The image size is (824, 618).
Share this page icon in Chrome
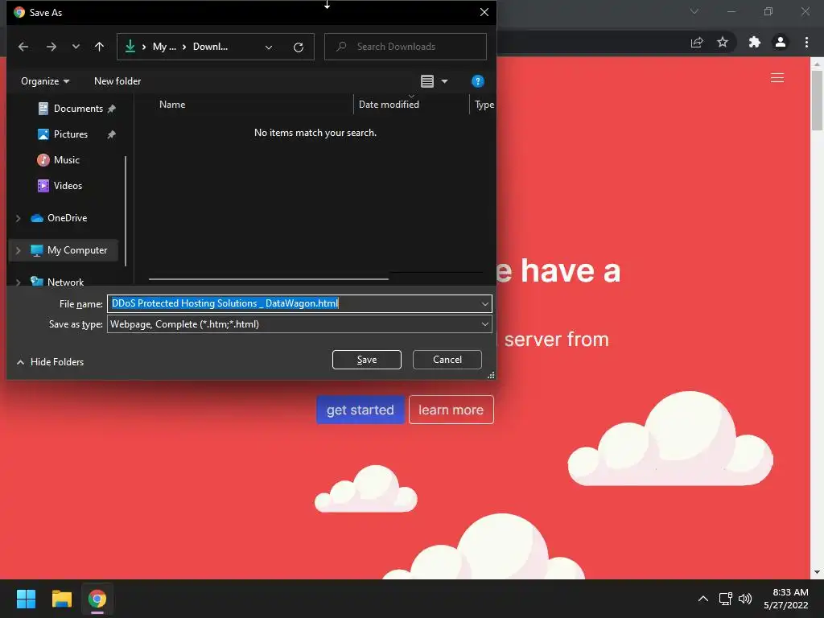[x=697, y=43]
